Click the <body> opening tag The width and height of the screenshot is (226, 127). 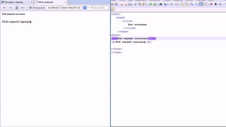[116, 35]
